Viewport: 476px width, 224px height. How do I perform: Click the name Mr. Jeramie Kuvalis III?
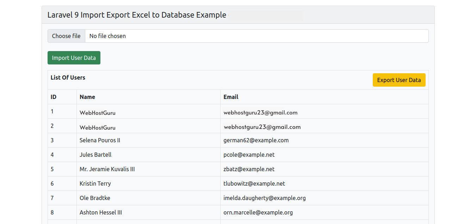pyautogui.click(x=107, y=169)
